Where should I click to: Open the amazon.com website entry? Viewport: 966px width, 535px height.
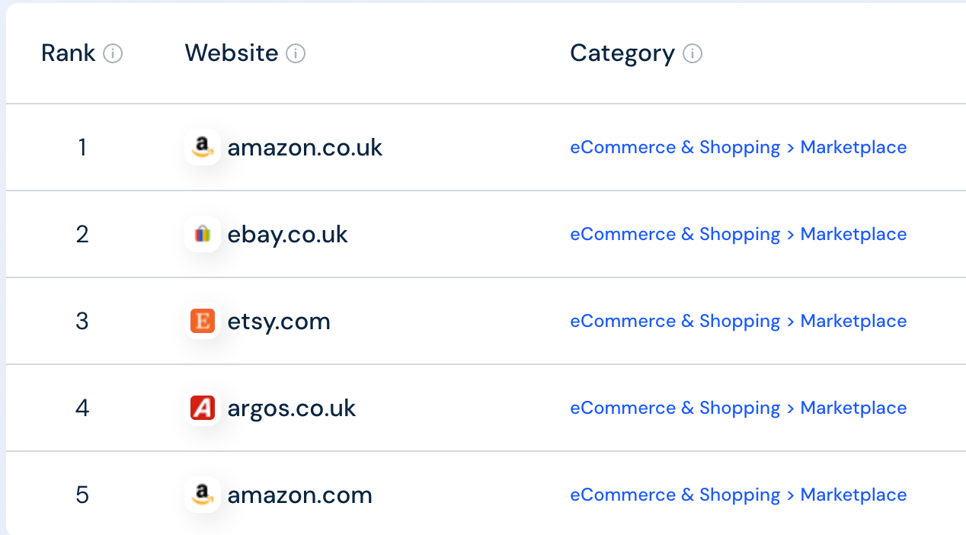click(x=299, y=495)
